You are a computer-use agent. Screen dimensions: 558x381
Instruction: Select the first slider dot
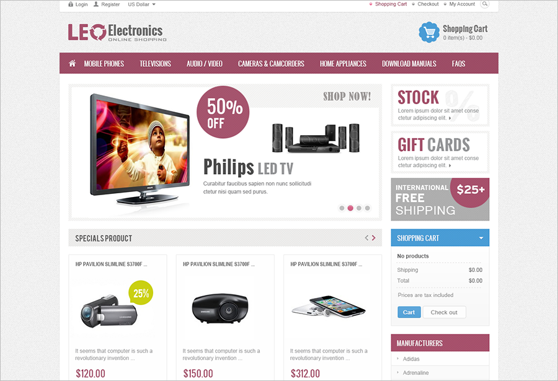[342, 208]
